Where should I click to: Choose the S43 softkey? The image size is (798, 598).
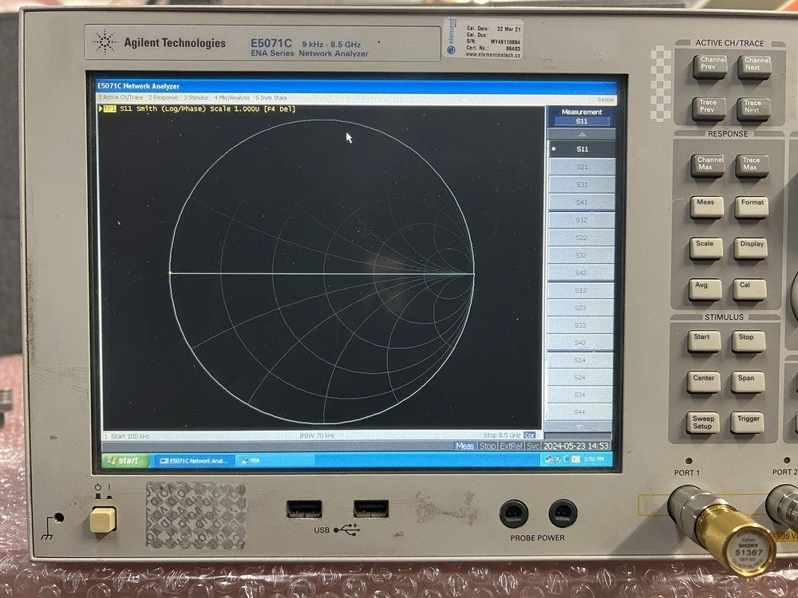coord(580,343)
